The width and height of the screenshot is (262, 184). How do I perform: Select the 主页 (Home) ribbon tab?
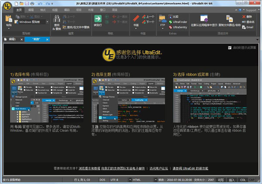click(x=19, y=10)
